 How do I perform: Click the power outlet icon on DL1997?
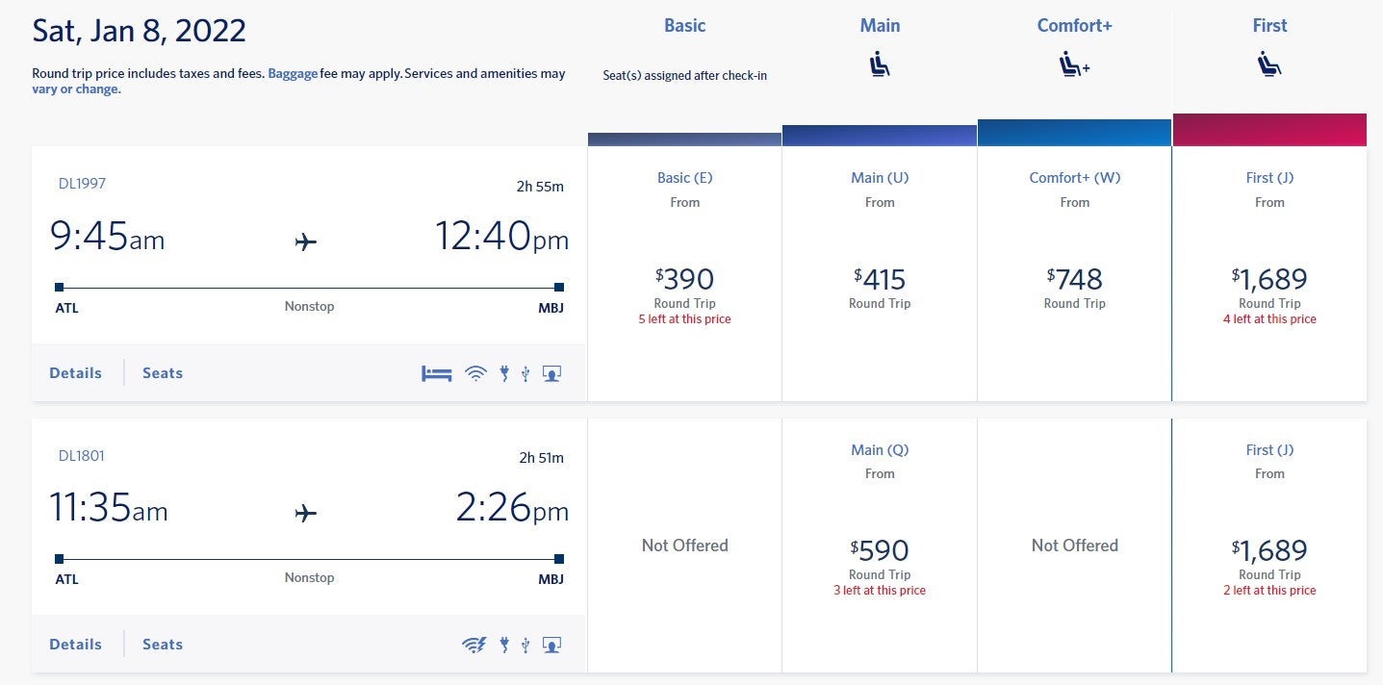coord(503,373)
